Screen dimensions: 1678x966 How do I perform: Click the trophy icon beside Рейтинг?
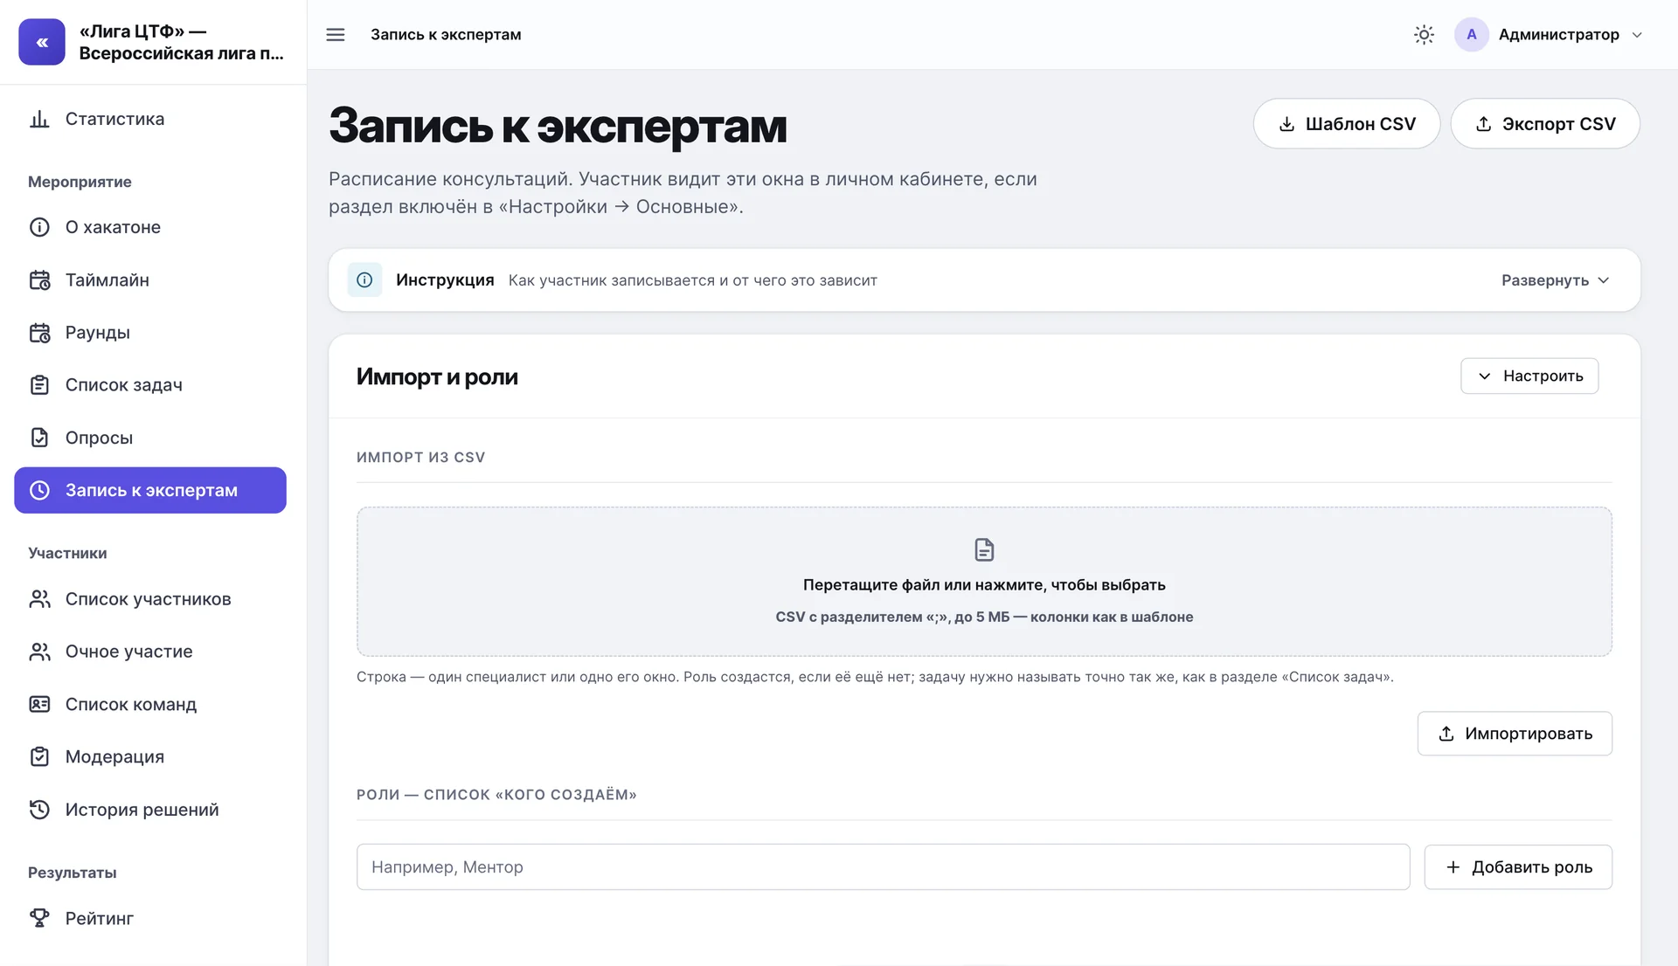coord(39,918)
